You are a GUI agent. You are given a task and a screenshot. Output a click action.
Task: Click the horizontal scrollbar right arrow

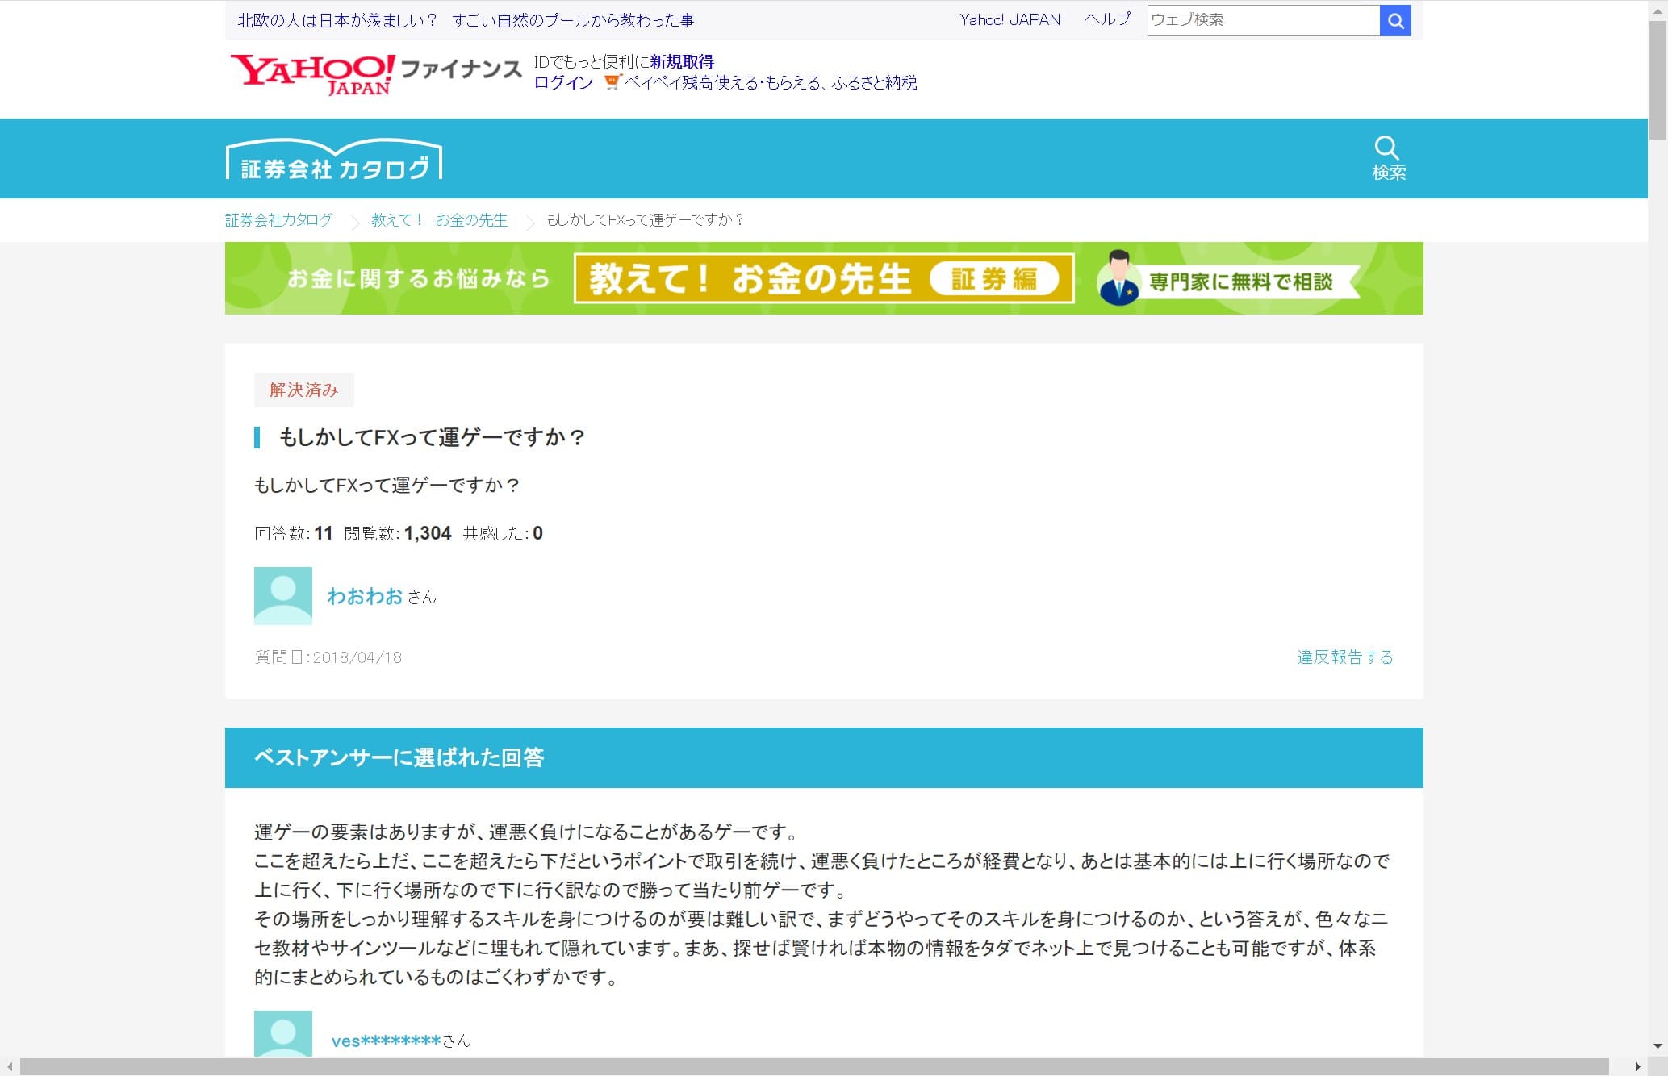click(1637, 1067)
